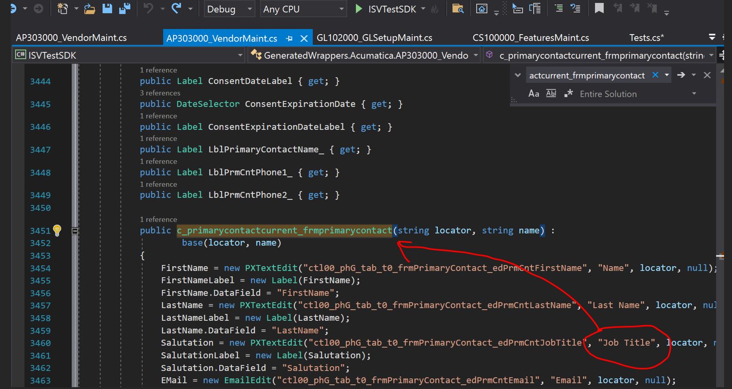
Task: Switch to the Tests.cs* tab
Action: (x=646, y=38)
